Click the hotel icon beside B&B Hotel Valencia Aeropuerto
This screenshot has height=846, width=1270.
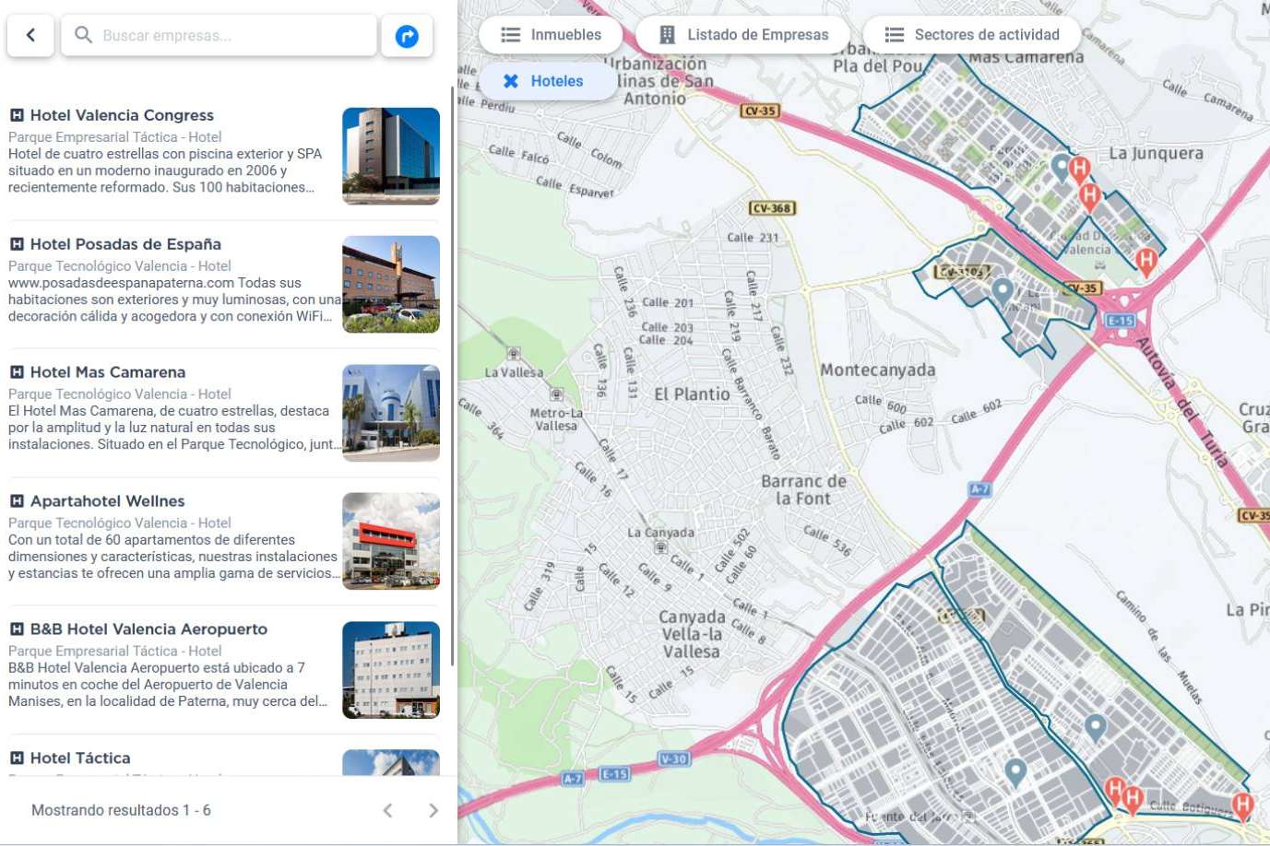pyautogui.click(x=17, y=629)
